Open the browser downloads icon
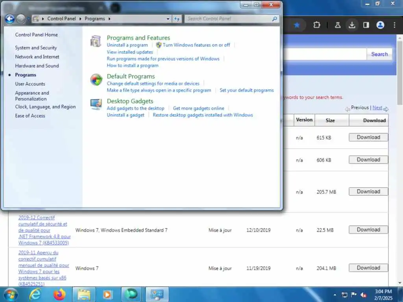This screenshot has width=403, height=302. tap(352, 25)
